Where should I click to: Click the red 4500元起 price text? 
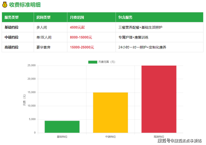77,27
